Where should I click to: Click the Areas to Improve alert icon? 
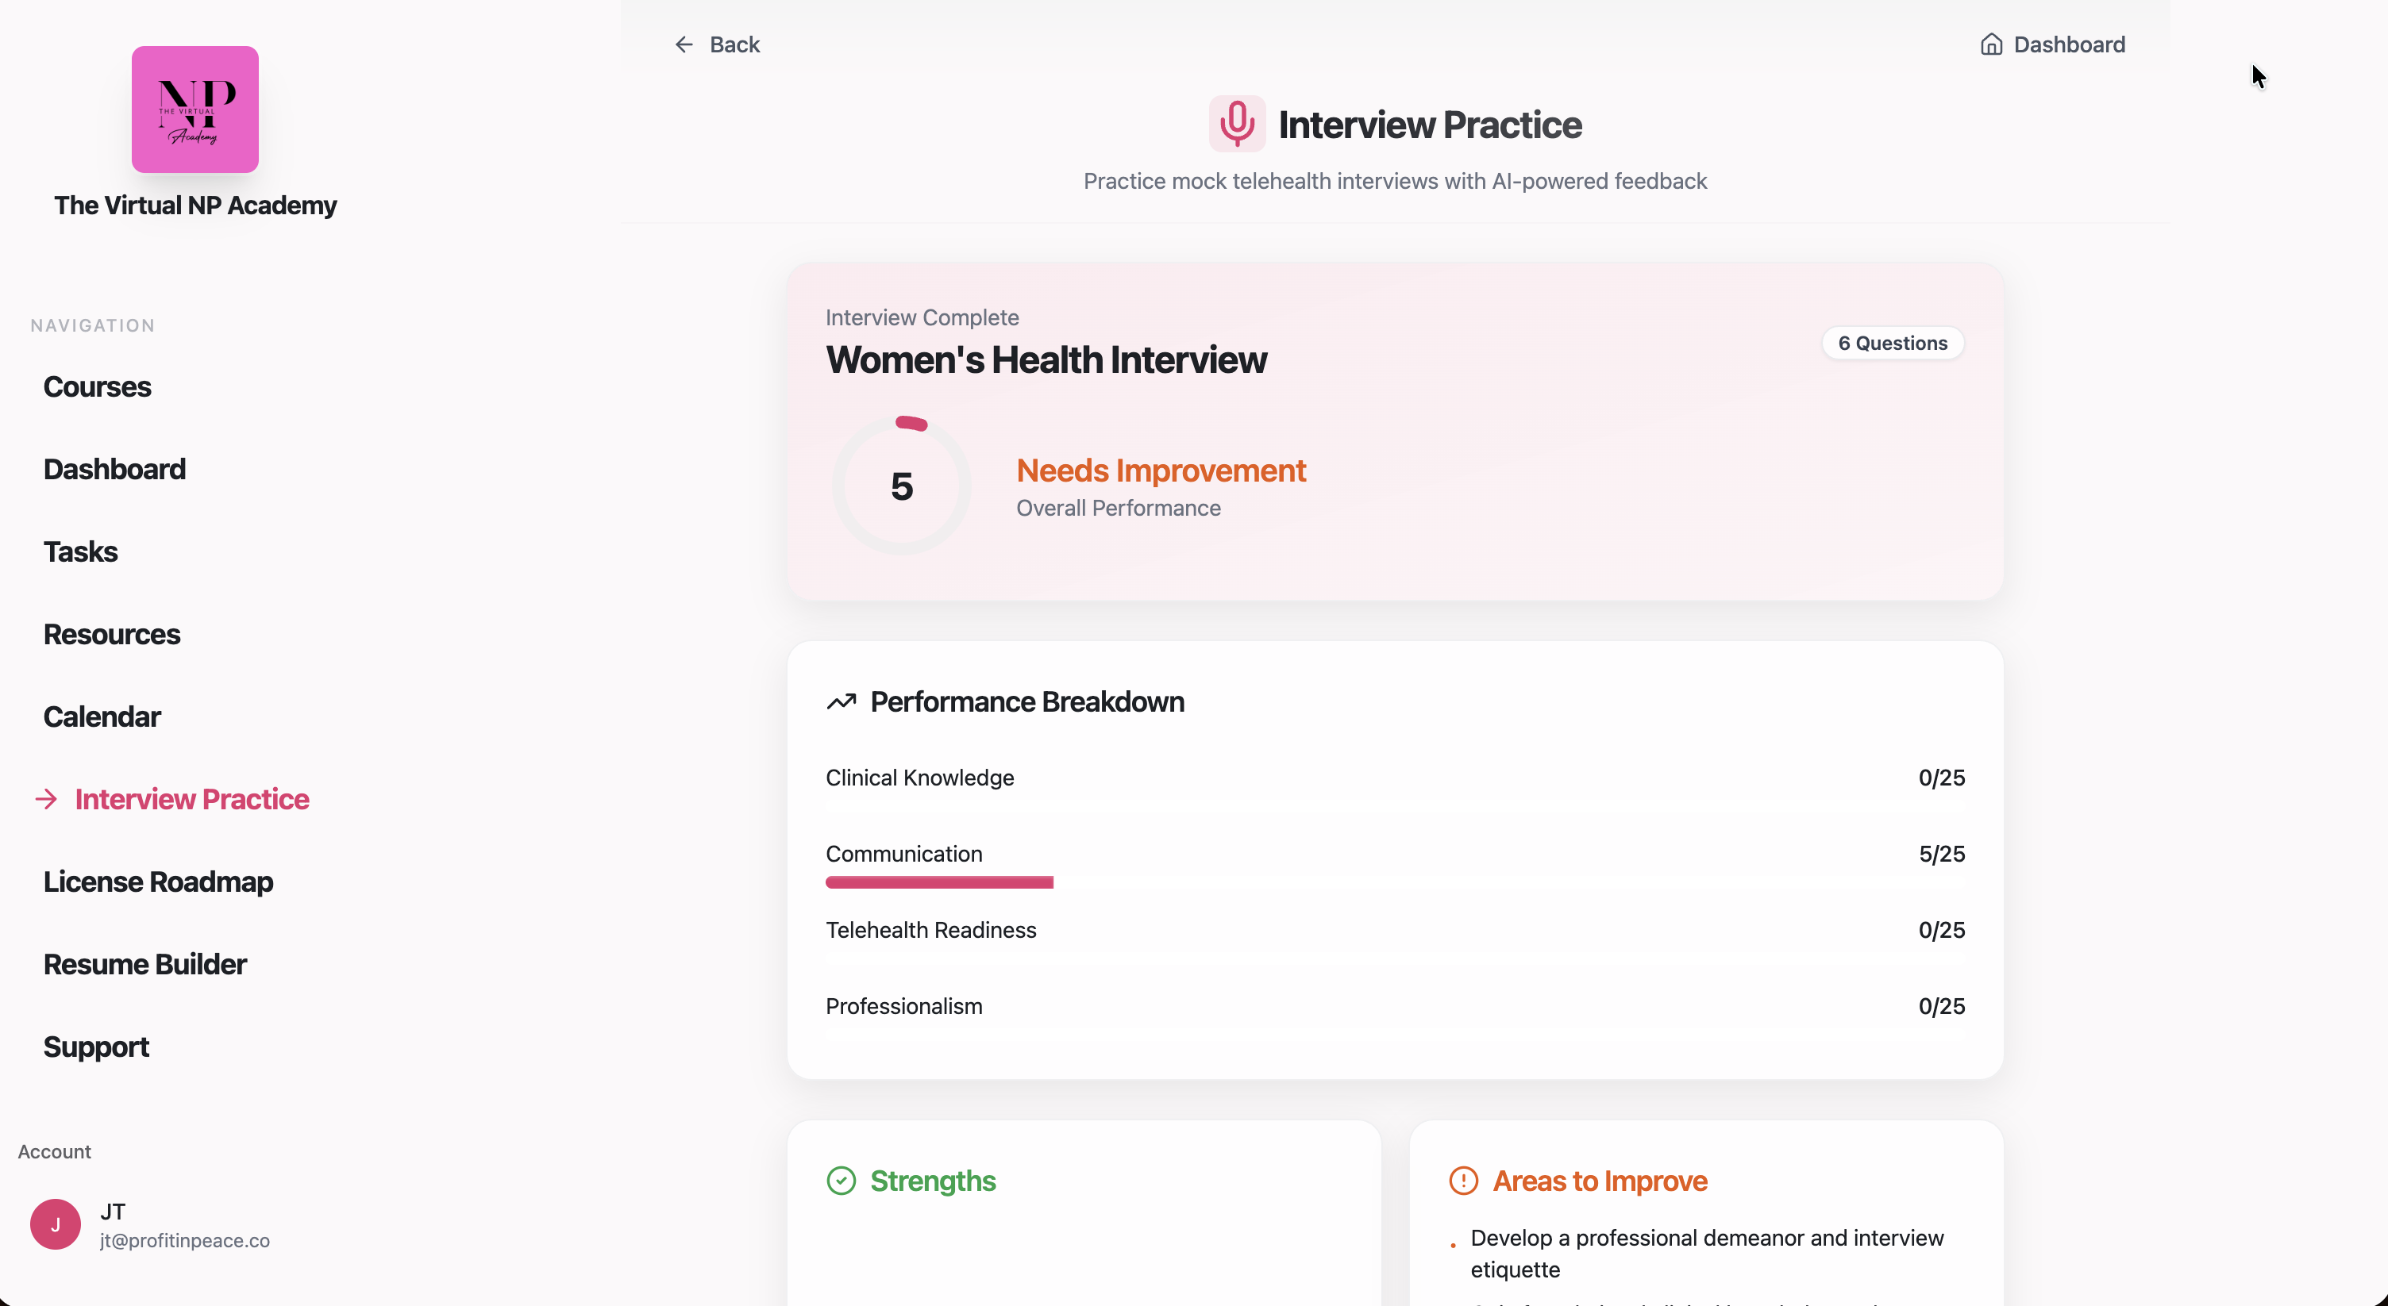point(1463,1181)
